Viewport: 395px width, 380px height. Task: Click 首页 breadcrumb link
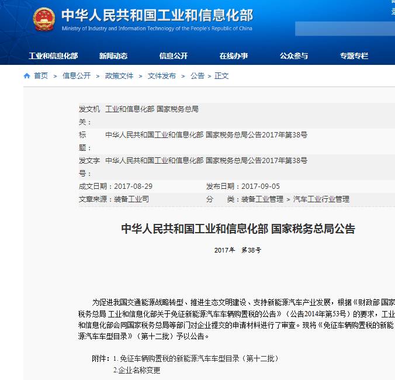[x=41, y=76]
